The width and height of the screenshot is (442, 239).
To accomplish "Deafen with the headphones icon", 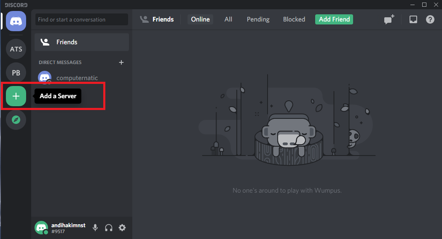I will (x=109, y=228).
